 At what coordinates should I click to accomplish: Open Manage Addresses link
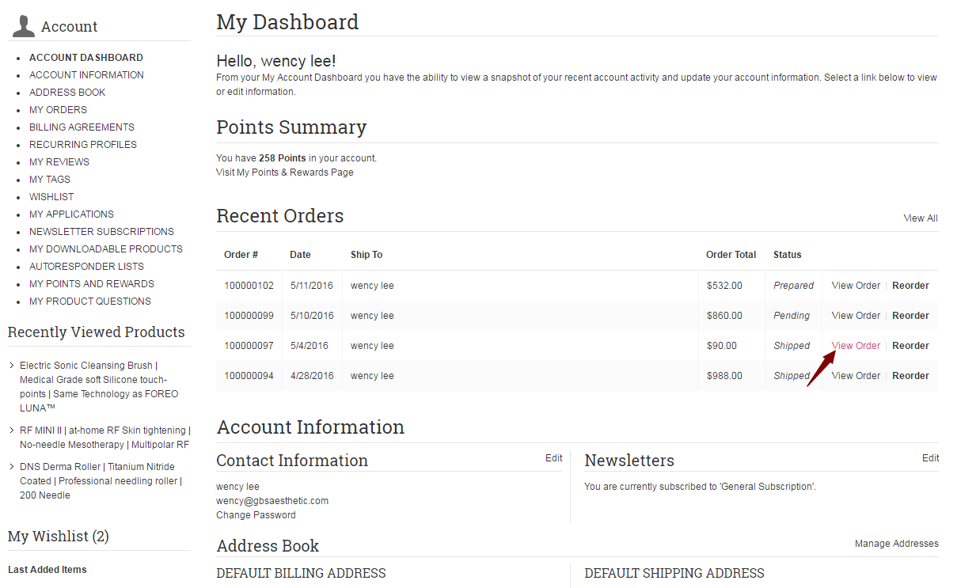click(896, 544)
